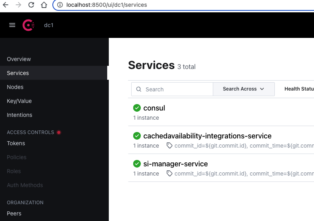Image resolution: width=314 pixels, height=221 pixels.
Task: Open the dc1 datacenter selector
Action: pos(49,25)
